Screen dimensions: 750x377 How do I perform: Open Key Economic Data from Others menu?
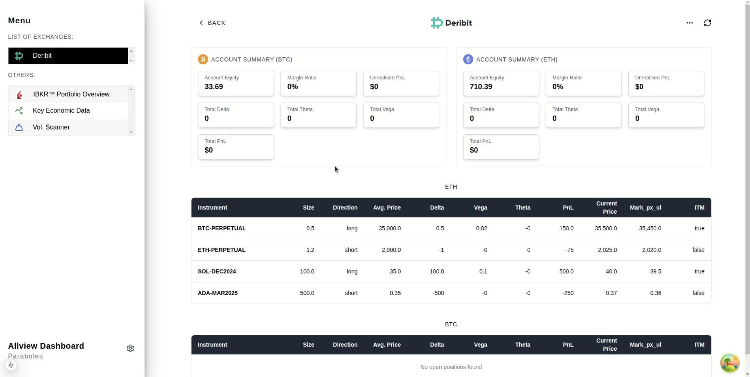pos(61,110)
